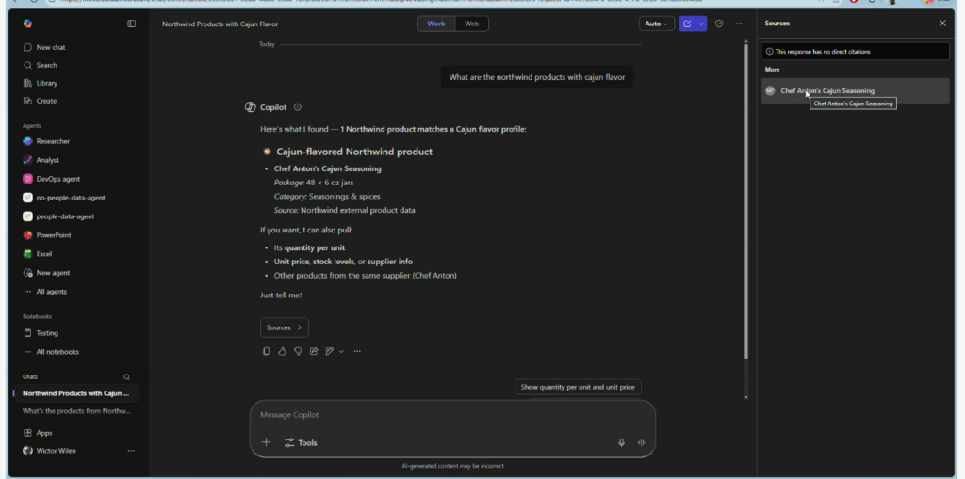Open the Analyst agent
The height and width of the screenshot is (479, 965).
[x=41, y=160]
